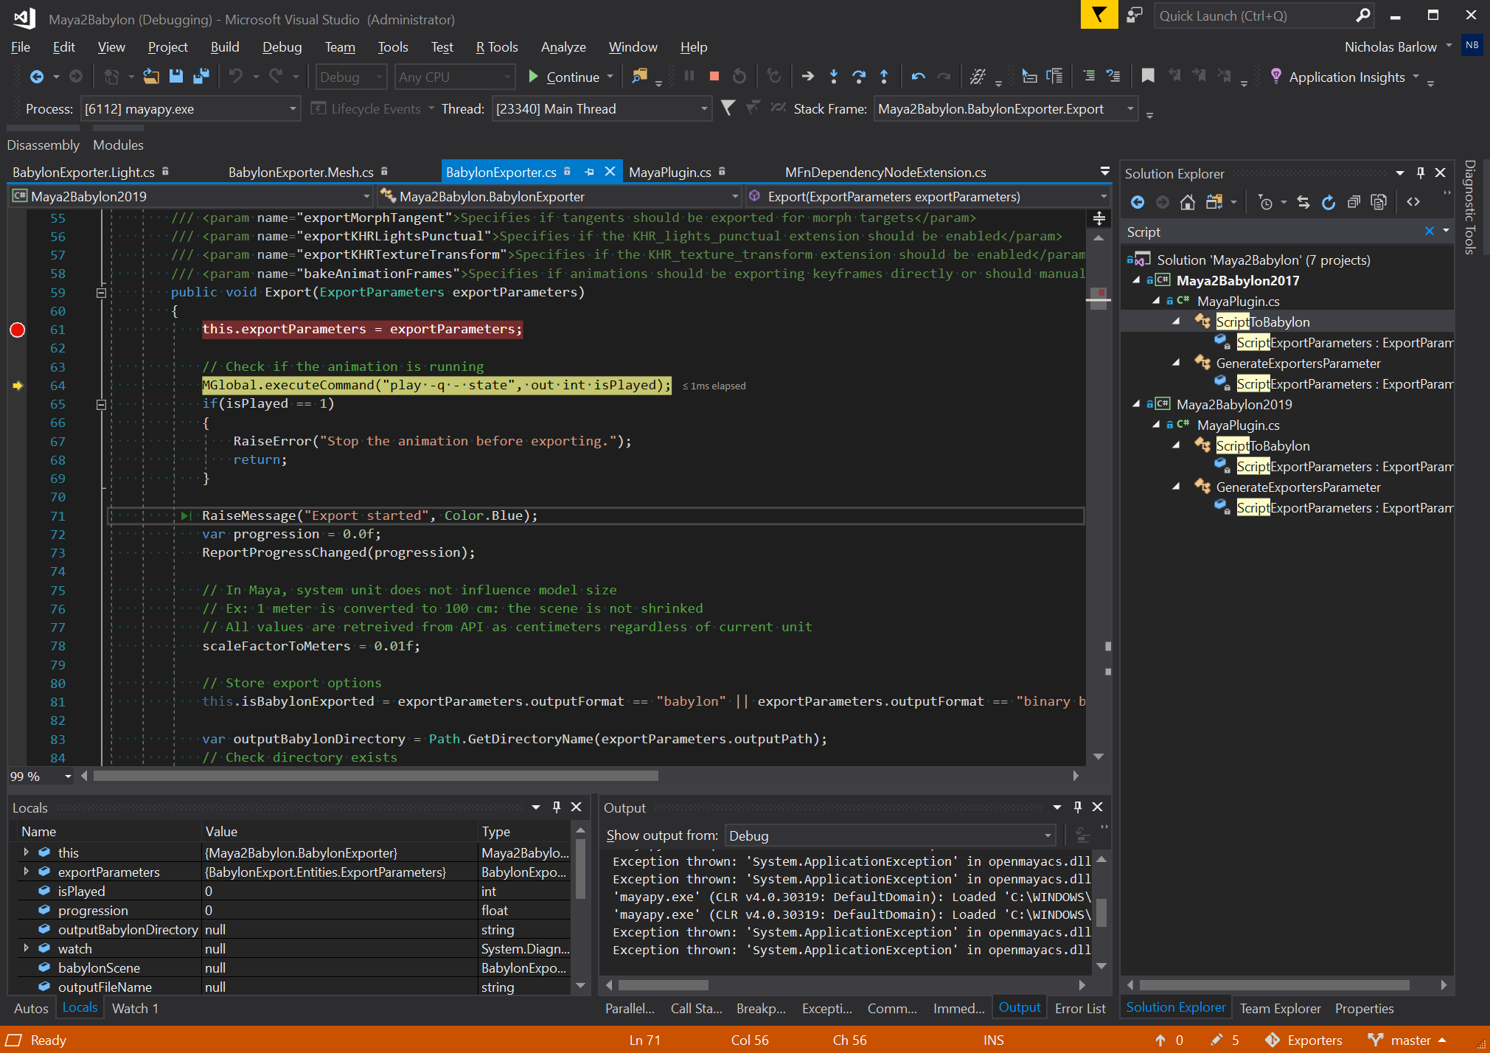1490x1053 pixels.
Task: Sync Solution Explorer with active document
Action: point(1303,201)
